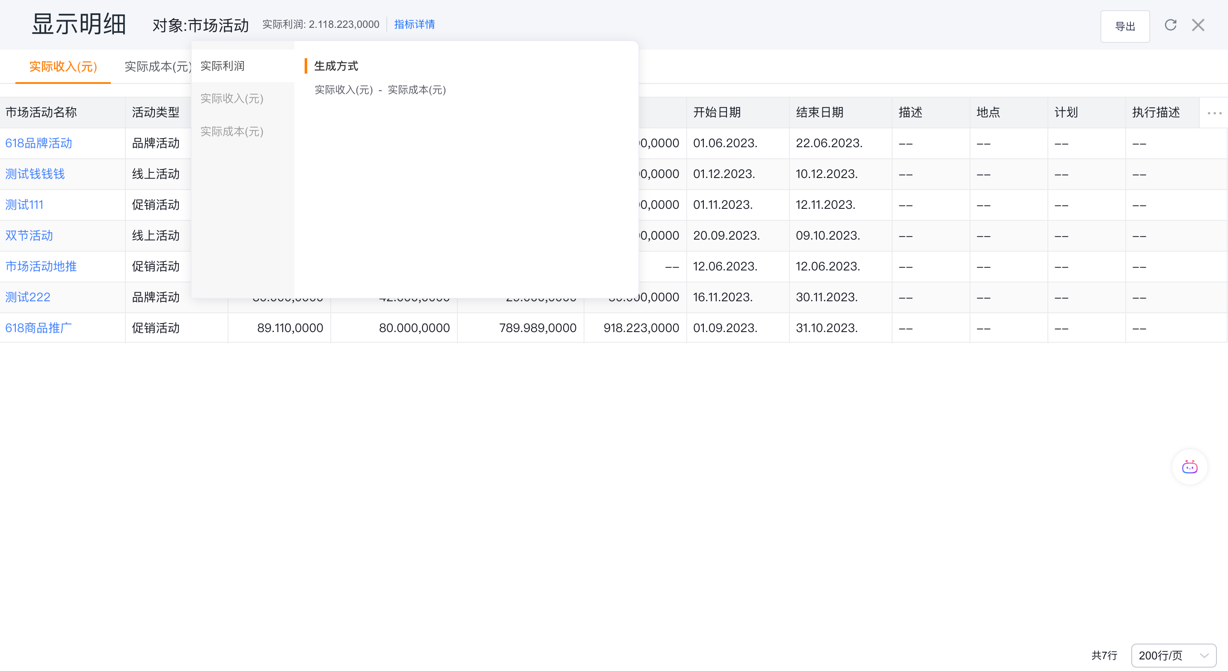Switch to the 实际收入(元) tab
This screenshot has height=671, width=1228.
63,66
